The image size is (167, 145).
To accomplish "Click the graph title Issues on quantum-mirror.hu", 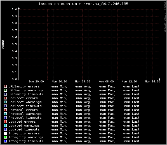I will coord(83,4).
